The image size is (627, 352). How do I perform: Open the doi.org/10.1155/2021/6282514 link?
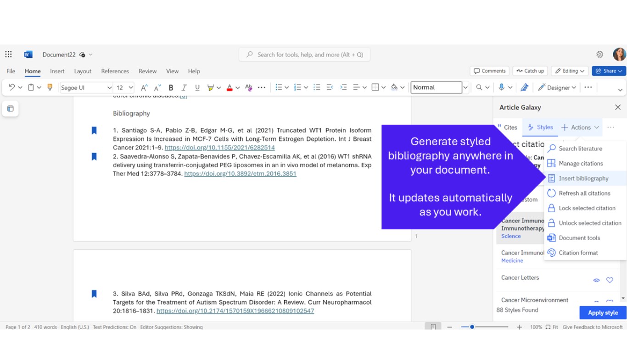[219, 148]
